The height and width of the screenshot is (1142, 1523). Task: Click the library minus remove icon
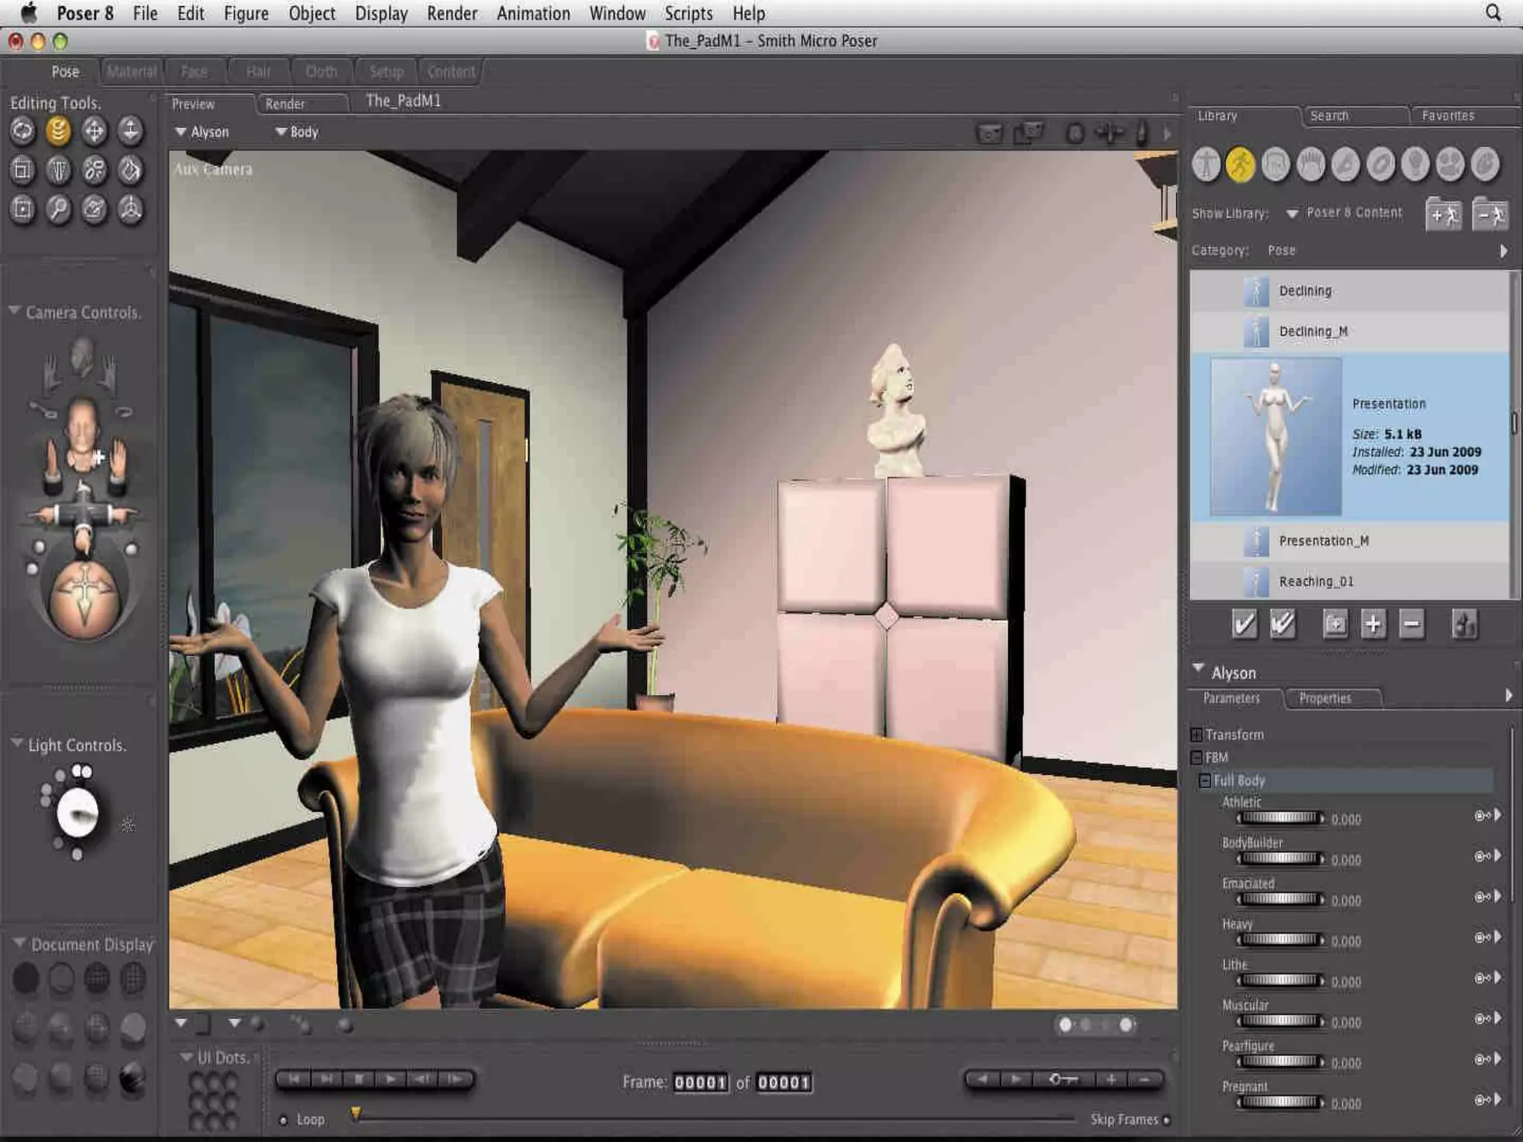(1411, 625)
